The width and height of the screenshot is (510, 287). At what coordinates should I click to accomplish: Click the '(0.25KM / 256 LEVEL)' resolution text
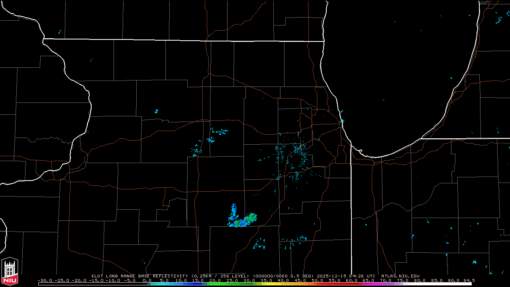(x=220, y=276)
